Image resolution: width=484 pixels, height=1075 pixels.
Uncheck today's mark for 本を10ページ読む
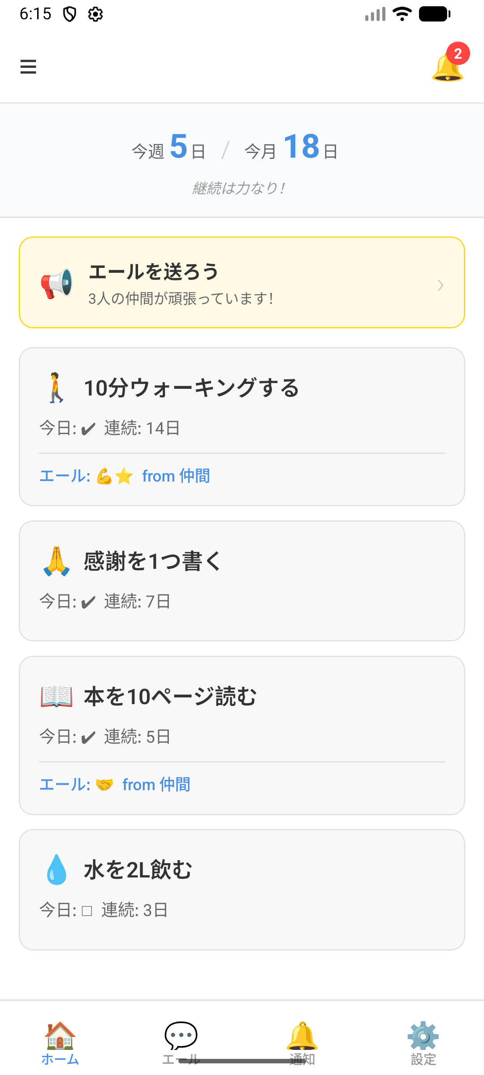click(x=88, y=737)
